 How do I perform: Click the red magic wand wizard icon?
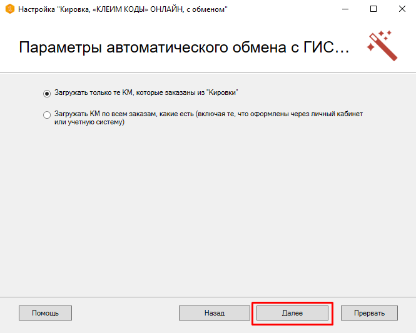coord(382,46)
